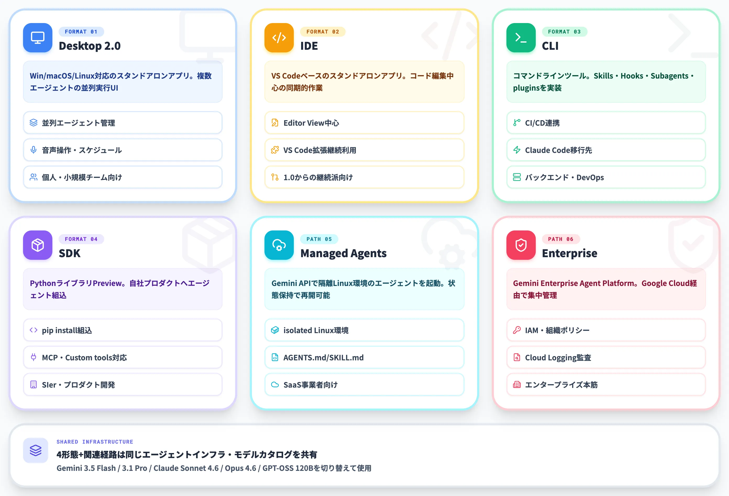Click the MCP・Custom tools対応 label
The width and height of the screenshot is (729, 496).
pos(84,358)
